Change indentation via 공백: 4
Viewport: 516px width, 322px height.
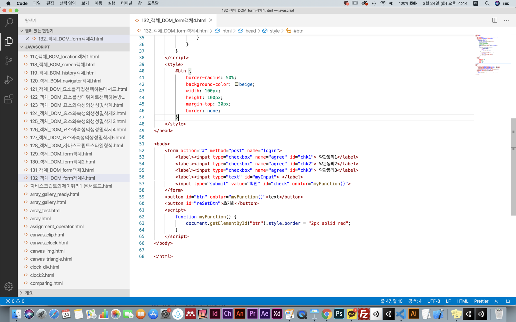[415, 301]
